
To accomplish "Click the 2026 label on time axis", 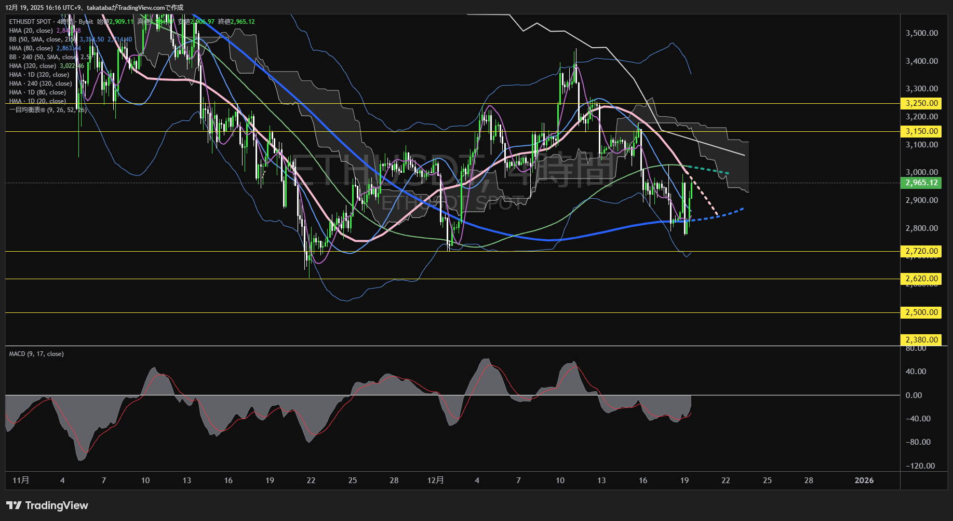I will pos(864,481).
